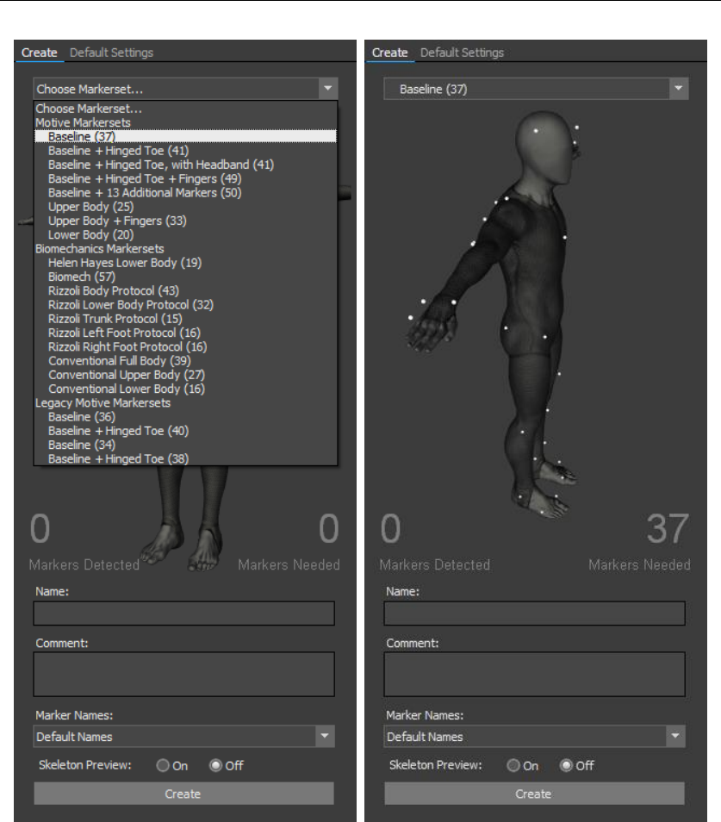
Task: Click the 3D avatar's head in right panel
Action: click(545, 146)
